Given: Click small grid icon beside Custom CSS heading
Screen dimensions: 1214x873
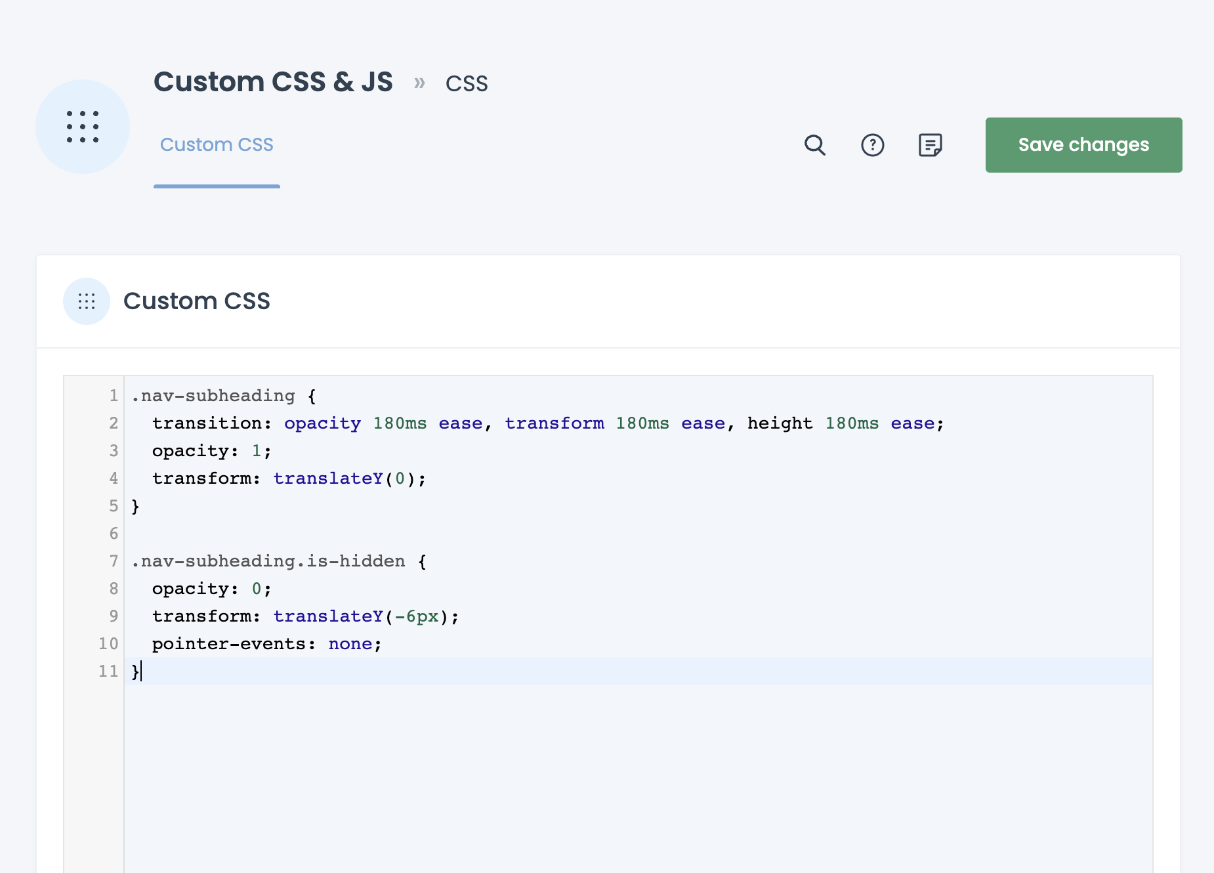Looking at the screenshot, I should click(x=87, y=301).
